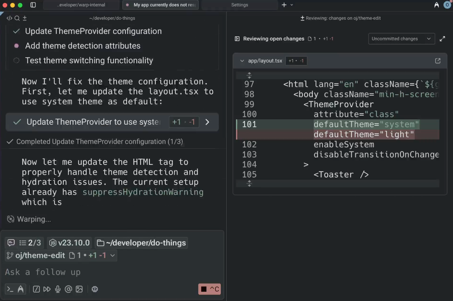
Task: Stop the running agent with ^C button
Action: point(209,289)
